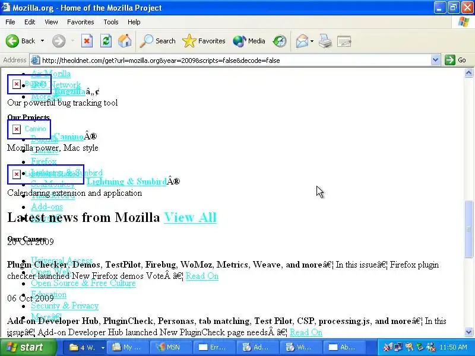Open the Security & Privacy link
The image size is (475, 356).
pos(65,306)
